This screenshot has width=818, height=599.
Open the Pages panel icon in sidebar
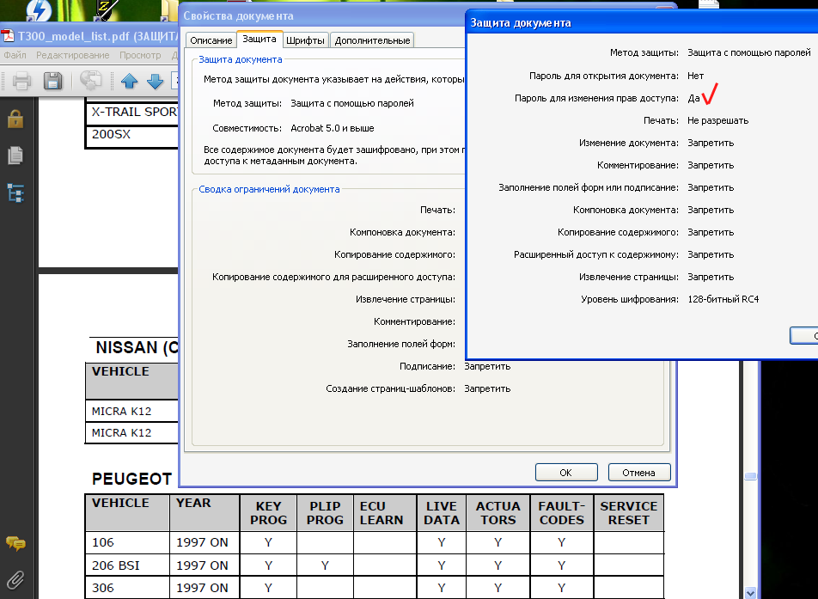tap(15, 156)
